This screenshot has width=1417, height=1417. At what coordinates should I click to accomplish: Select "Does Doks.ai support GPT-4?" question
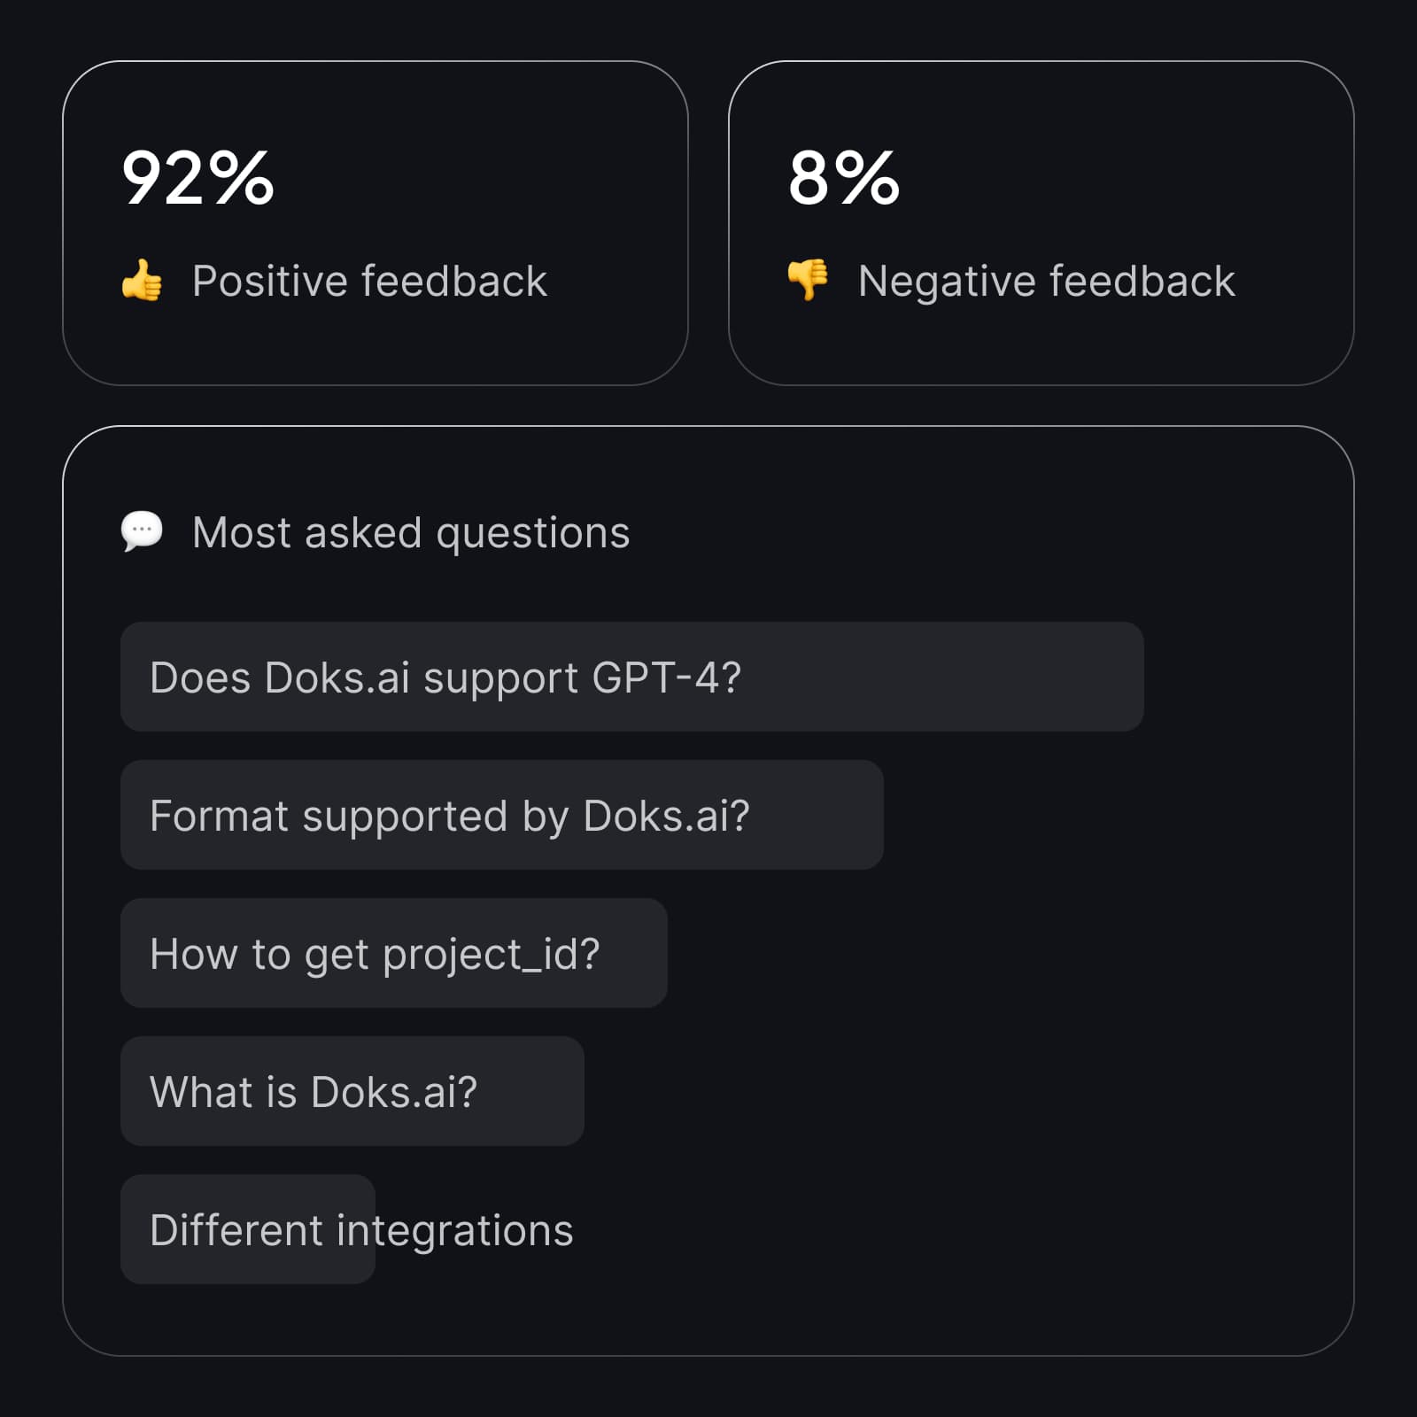632,677
